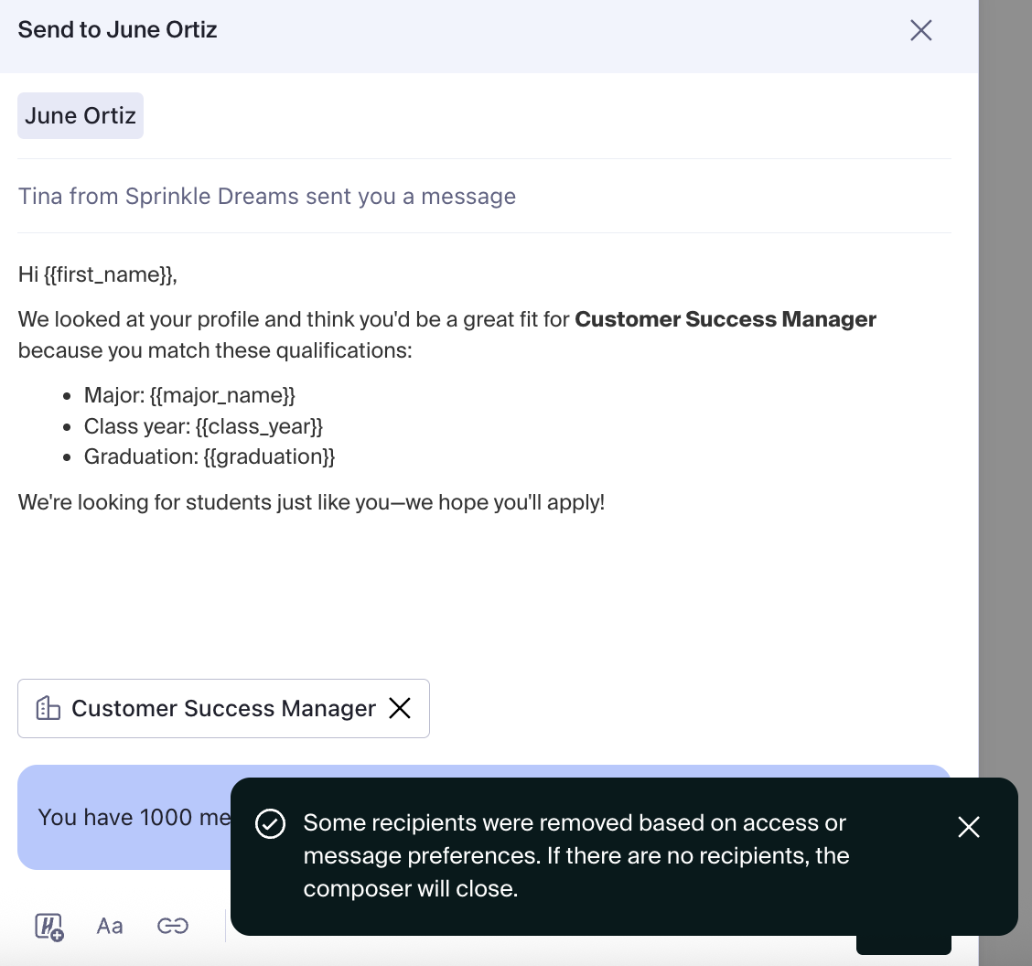
Task: Insert a link using the chain icon
Action: (173, 927)
